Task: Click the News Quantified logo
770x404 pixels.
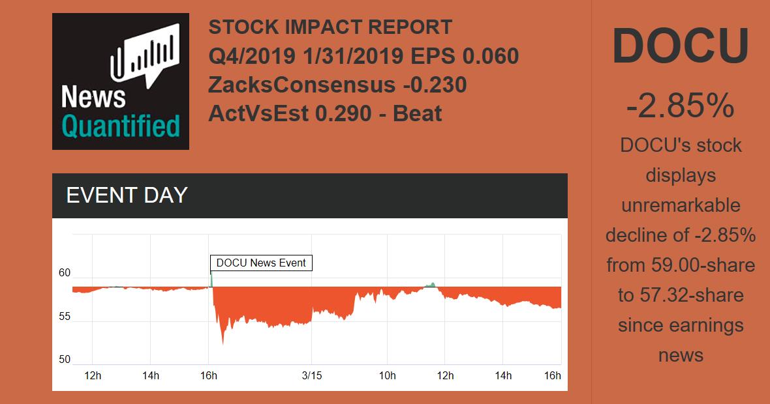Action: 120,81
